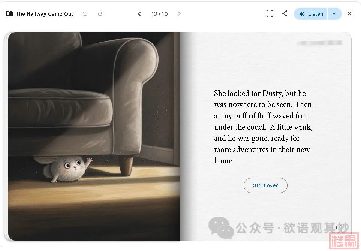Click the story paragraph about Dusty
Screen dimensions: 361x251
click(x=264, y=127)
